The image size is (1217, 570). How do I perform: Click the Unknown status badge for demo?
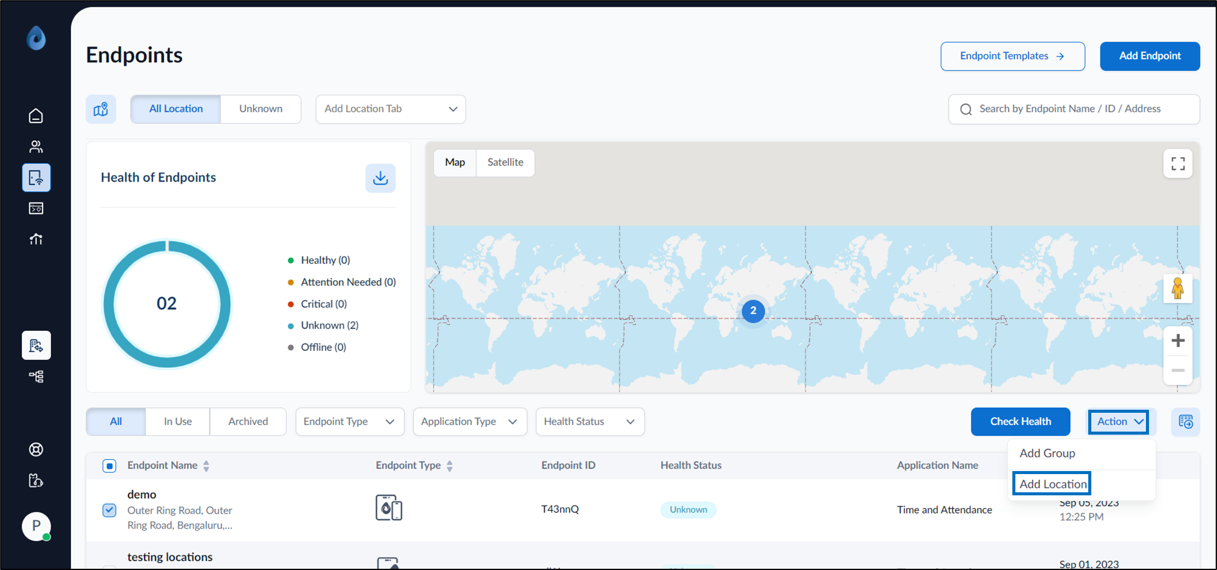688,510
